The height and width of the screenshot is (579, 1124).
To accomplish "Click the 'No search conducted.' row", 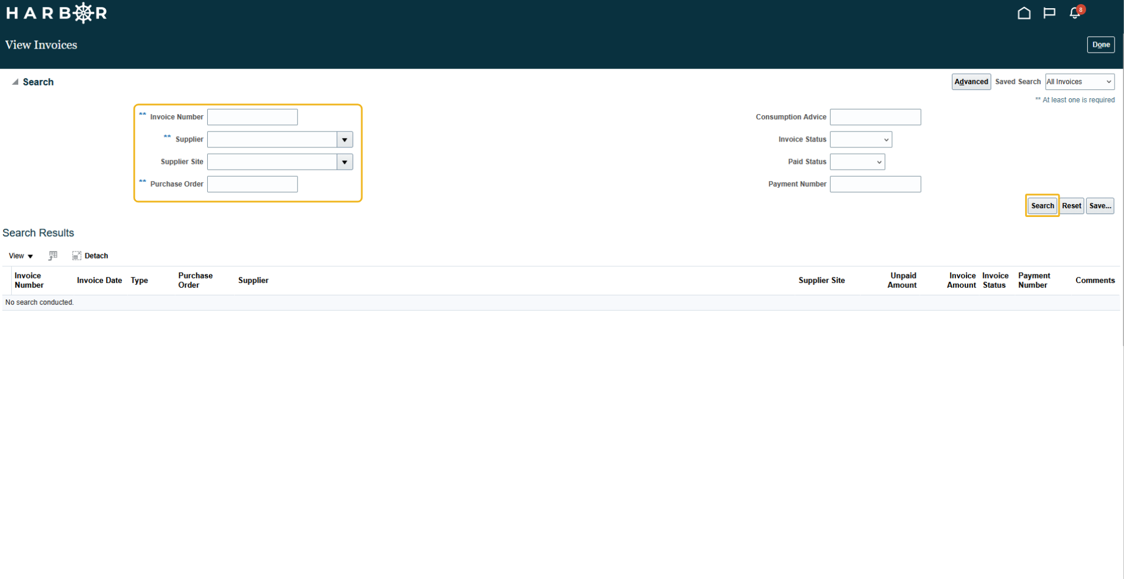I will (561, 302).
